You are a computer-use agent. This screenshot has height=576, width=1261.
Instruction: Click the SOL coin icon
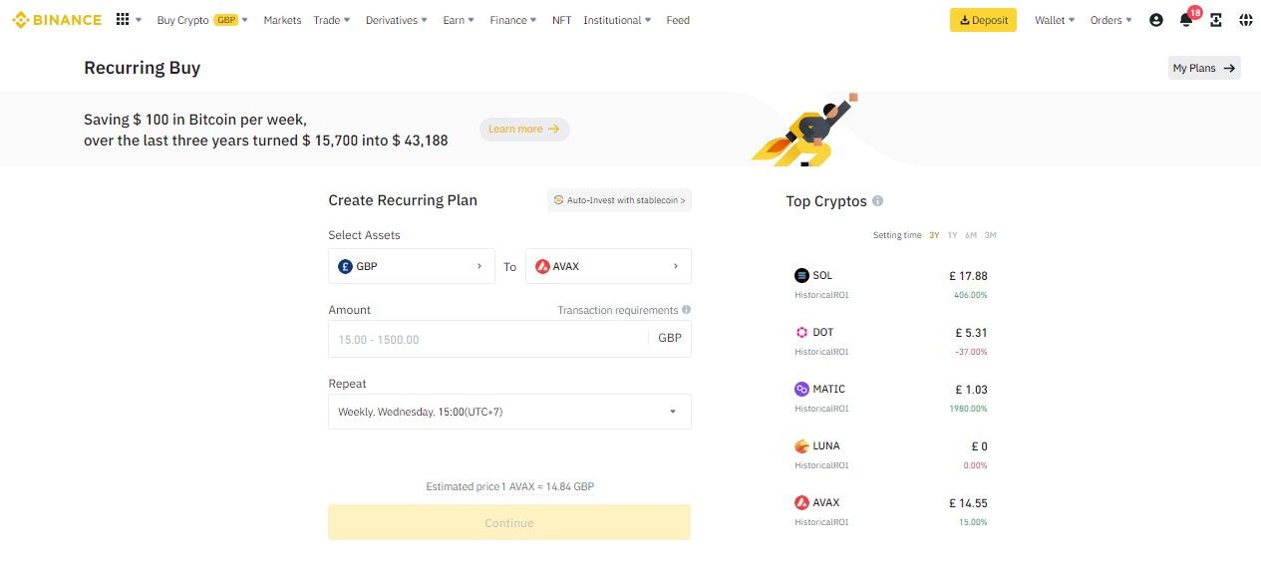tap(801, 275)
